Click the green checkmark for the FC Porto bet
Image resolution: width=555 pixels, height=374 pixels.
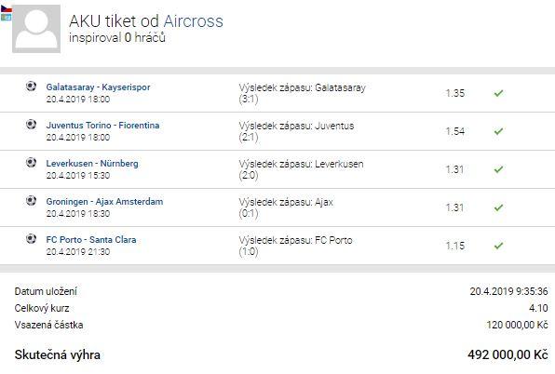(498, 246)
